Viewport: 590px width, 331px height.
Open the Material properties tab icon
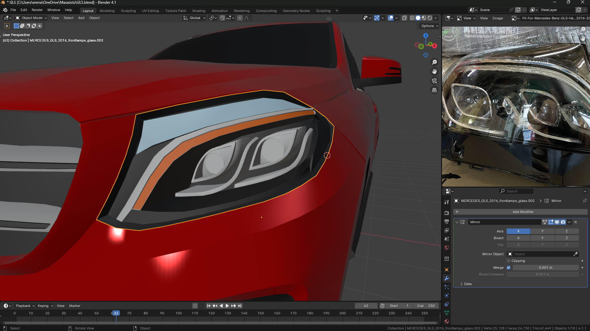tap(447, 321)
